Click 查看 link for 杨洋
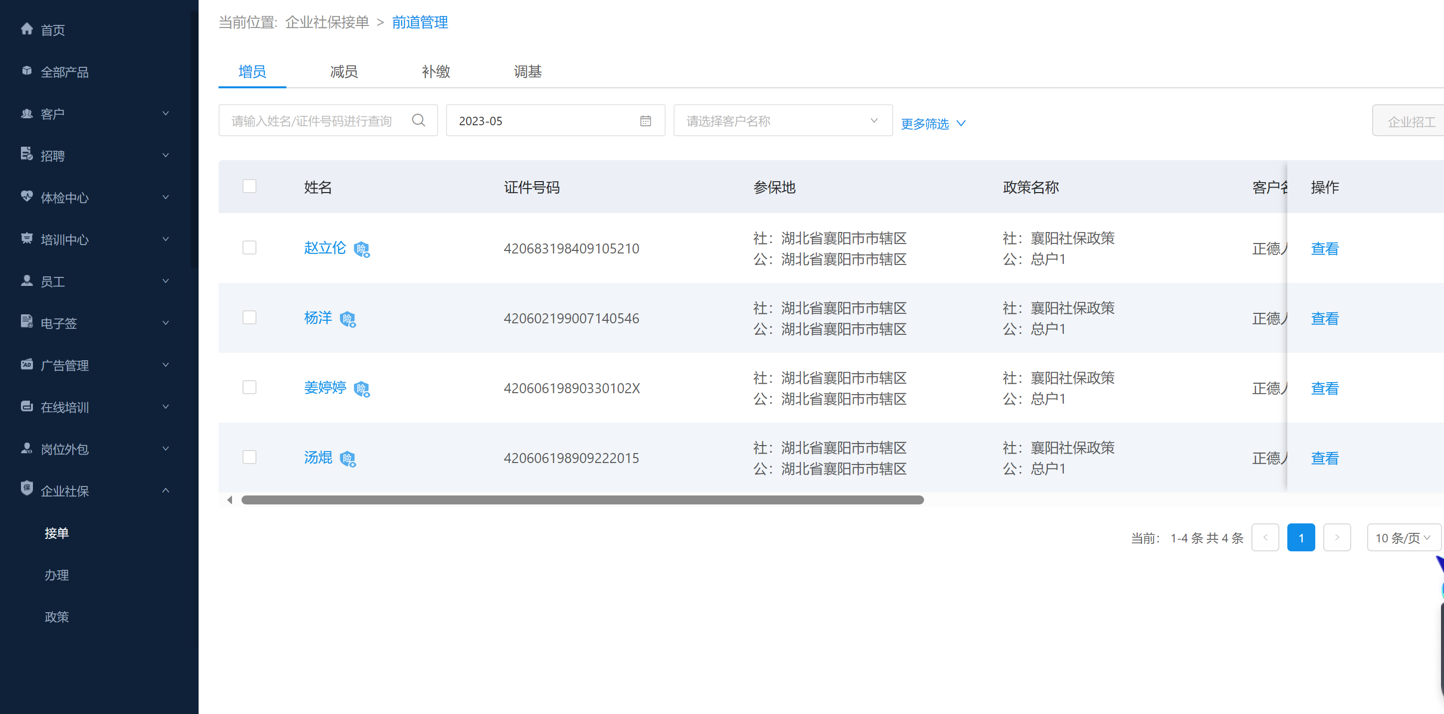This screenshot has height=714, width=1444. [x=1325, y=318]
